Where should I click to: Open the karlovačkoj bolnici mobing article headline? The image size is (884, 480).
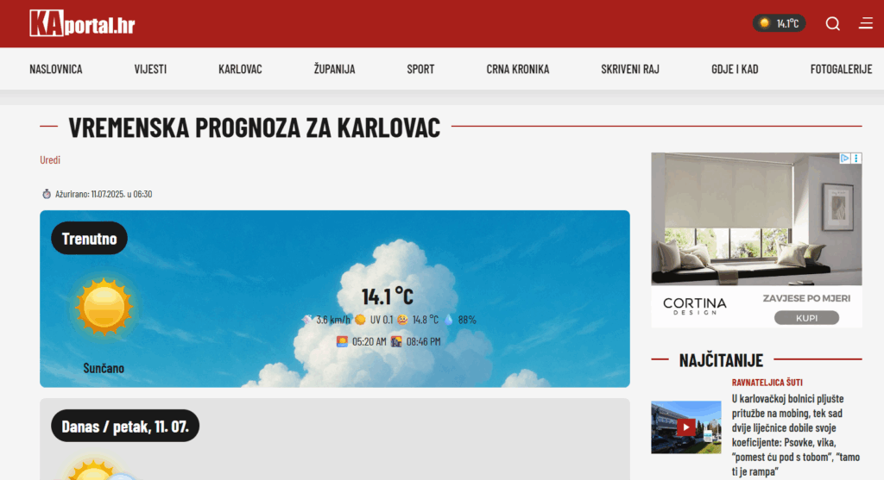tap(795, 435)
